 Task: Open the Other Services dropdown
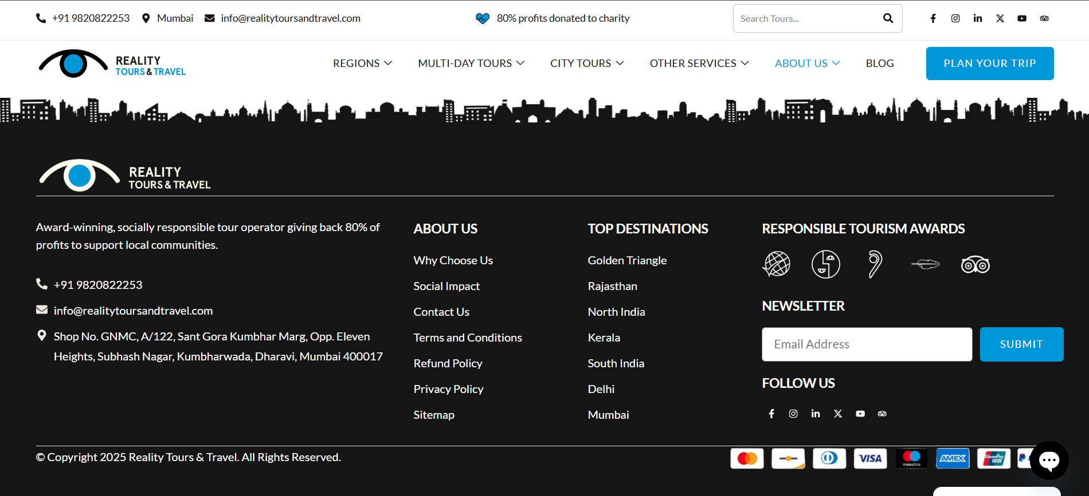tap(699, 64)
